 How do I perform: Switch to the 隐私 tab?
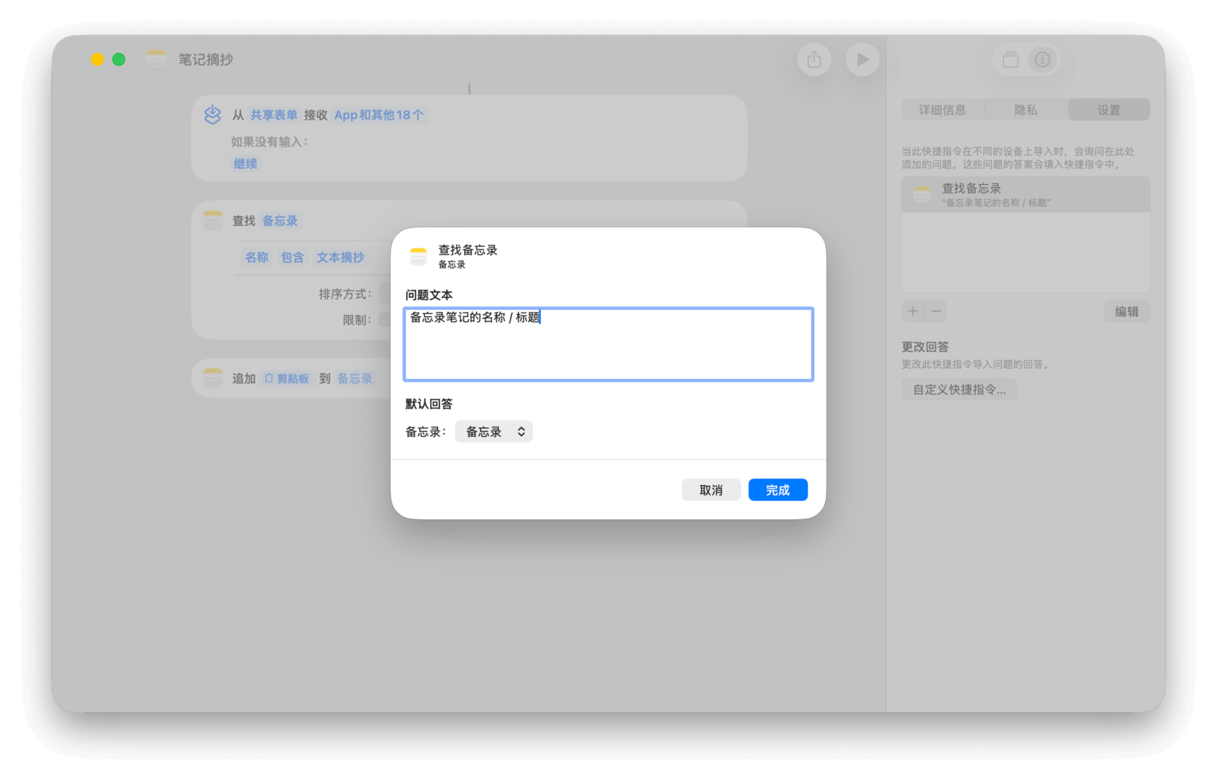1025,110
